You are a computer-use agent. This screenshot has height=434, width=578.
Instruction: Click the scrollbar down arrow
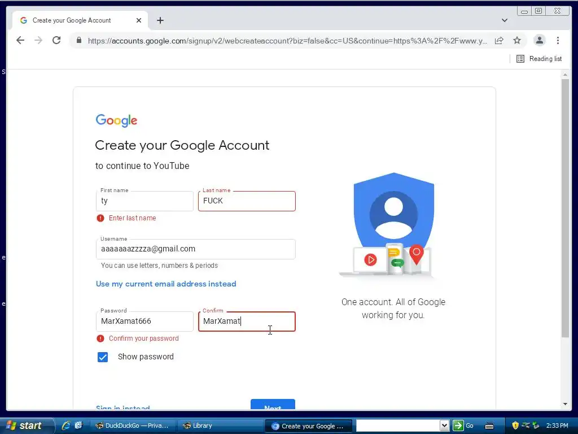(x=565, y=404)
